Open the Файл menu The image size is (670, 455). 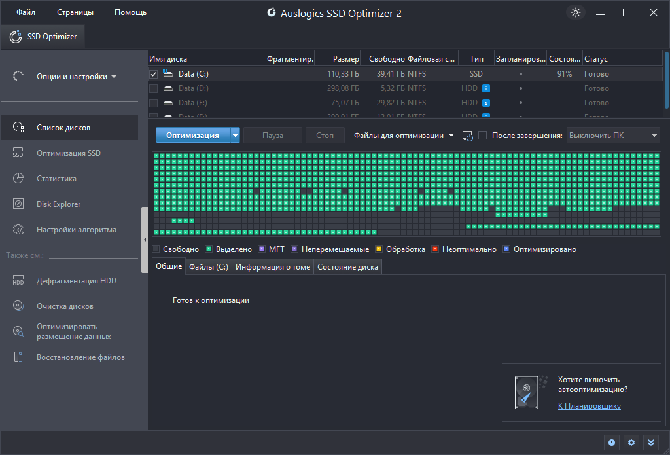click(26, 12)
